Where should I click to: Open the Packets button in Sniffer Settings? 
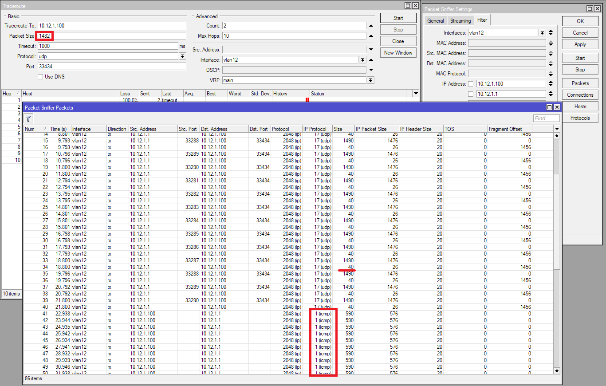(x=580, y=83)
